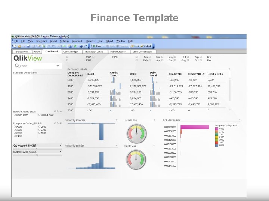This screenshot has width=269, height=201.
Task: Click the Save floppy-disk toolbar icon
Action: [x=28, y=46]
